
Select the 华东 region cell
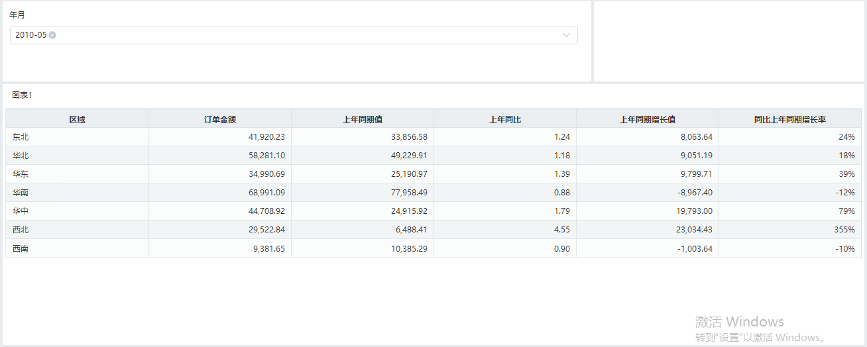(78, 174)
